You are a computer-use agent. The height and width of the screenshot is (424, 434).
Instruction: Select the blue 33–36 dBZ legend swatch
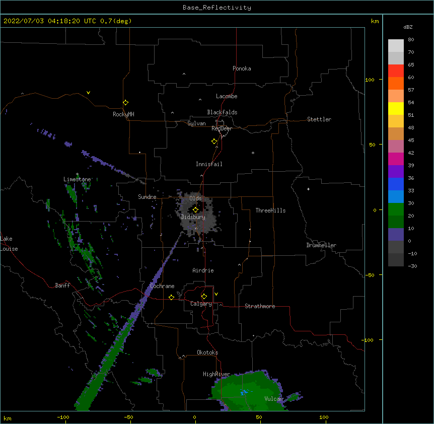pos(396,184)
